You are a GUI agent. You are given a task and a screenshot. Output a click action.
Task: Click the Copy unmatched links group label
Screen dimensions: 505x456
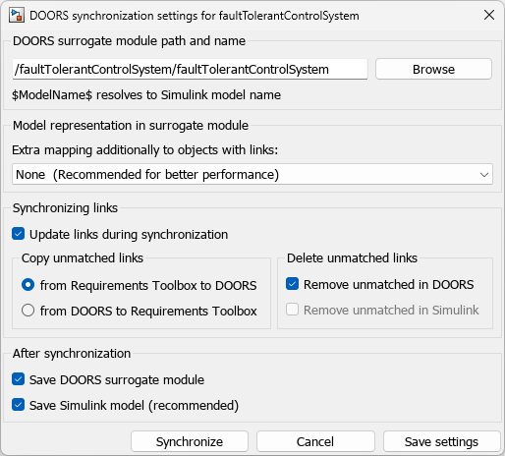point(83,258)
